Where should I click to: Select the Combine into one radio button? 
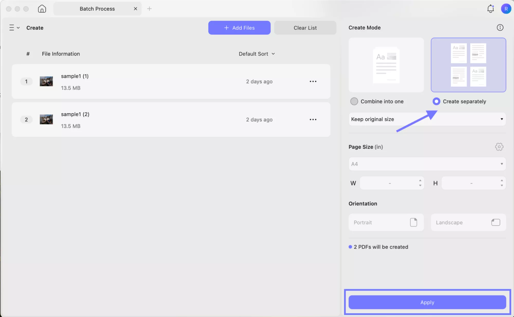(354, 101)
